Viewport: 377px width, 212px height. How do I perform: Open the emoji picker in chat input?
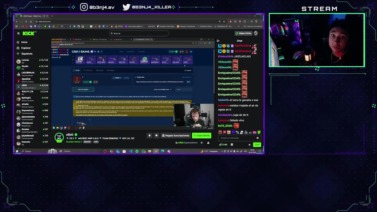coord(257,138)
